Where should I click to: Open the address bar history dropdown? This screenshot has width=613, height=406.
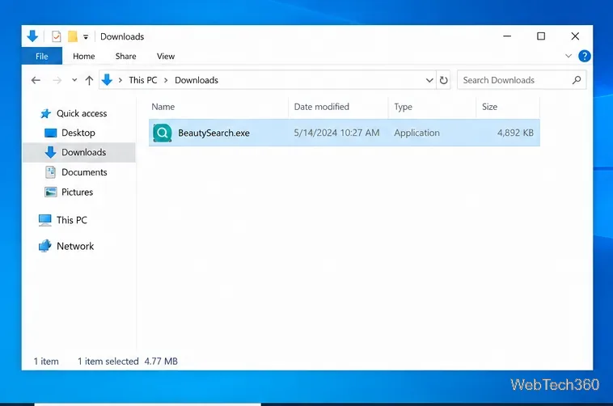coord(429,80)
